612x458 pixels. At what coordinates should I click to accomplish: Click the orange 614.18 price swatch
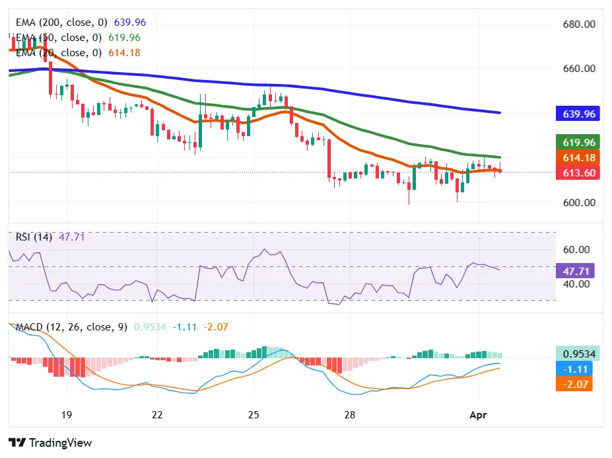point(577,158)
